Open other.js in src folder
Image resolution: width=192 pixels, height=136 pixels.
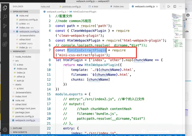21,77
